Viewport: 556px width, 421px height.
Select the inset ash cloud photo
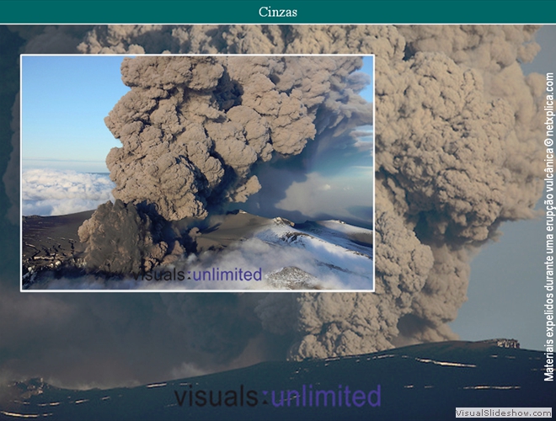pos(197,173)
